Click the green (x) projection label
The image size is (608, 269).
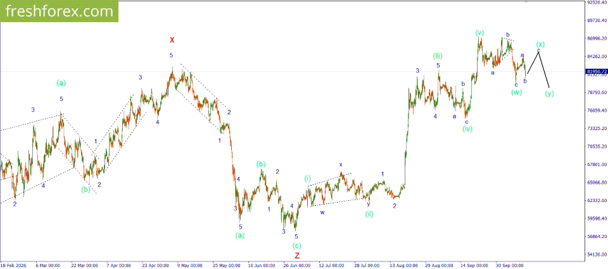(541, 44)
